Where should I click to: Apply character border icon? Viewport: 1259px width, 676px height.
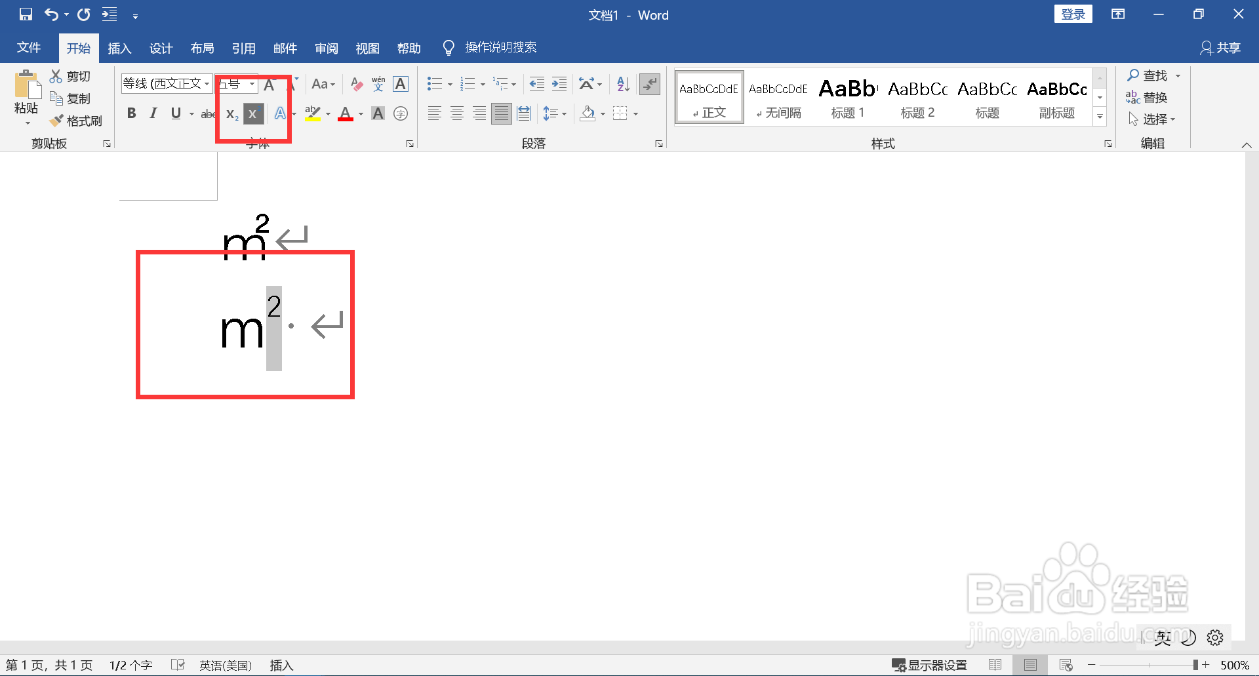point(401,84)
